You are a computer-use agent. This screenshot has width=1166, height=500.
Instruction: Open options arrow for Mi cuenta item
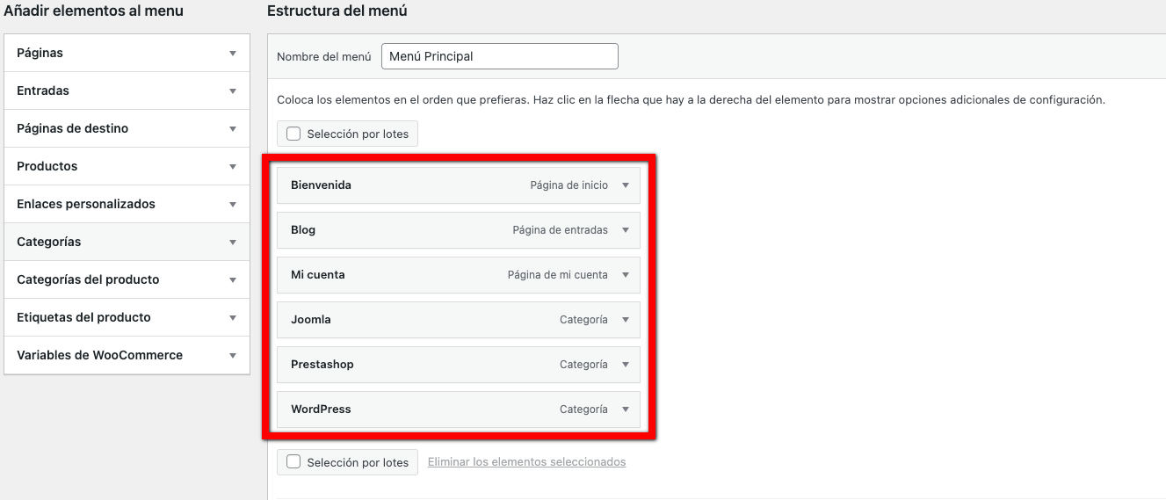coord(626,275)
